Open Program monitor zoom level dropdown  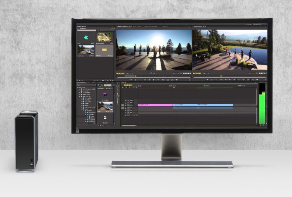206,73
